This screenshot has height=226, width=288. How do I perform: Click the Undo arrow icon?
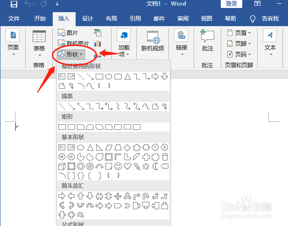pos(28,4)
